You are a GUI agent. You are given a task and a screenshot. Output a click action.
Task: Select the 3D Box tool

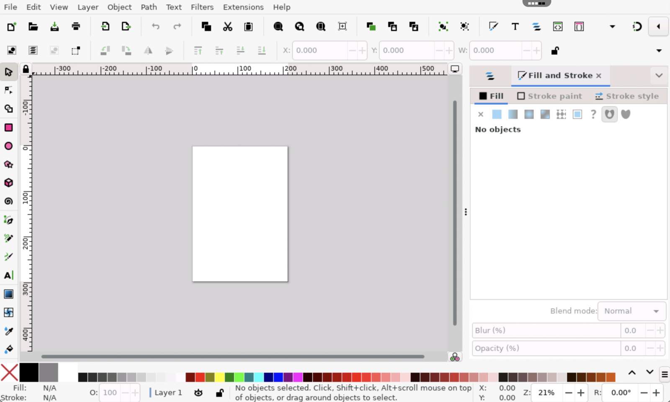8,183
